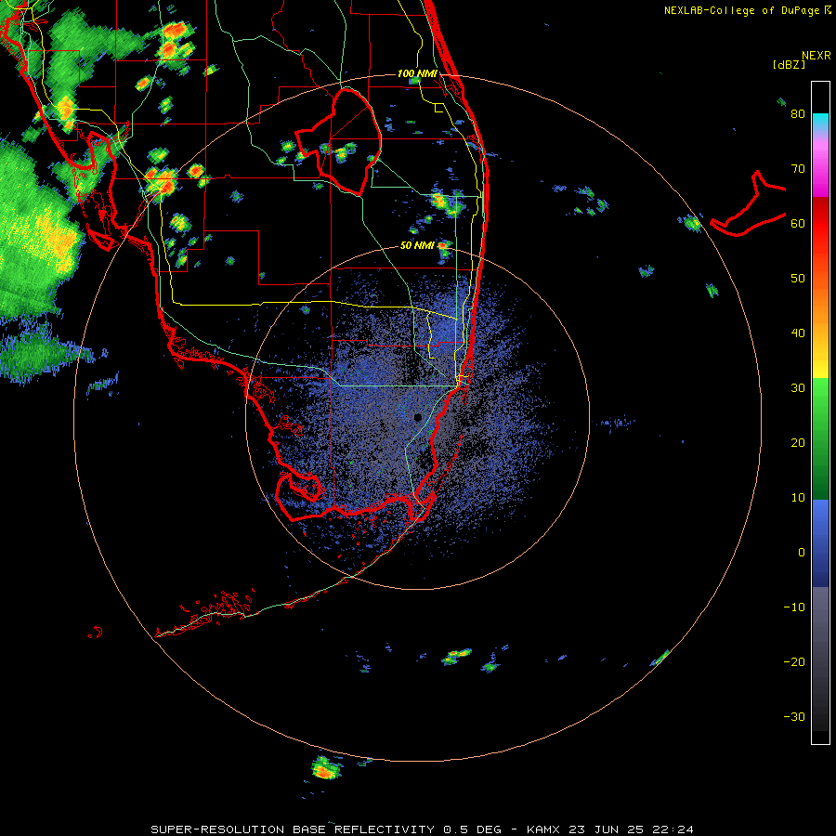
Task: Click SUPER-RESOLUTION BASE REFLECTIVITY in the caption
Action: pyautogui.click(x=293, y=829)
